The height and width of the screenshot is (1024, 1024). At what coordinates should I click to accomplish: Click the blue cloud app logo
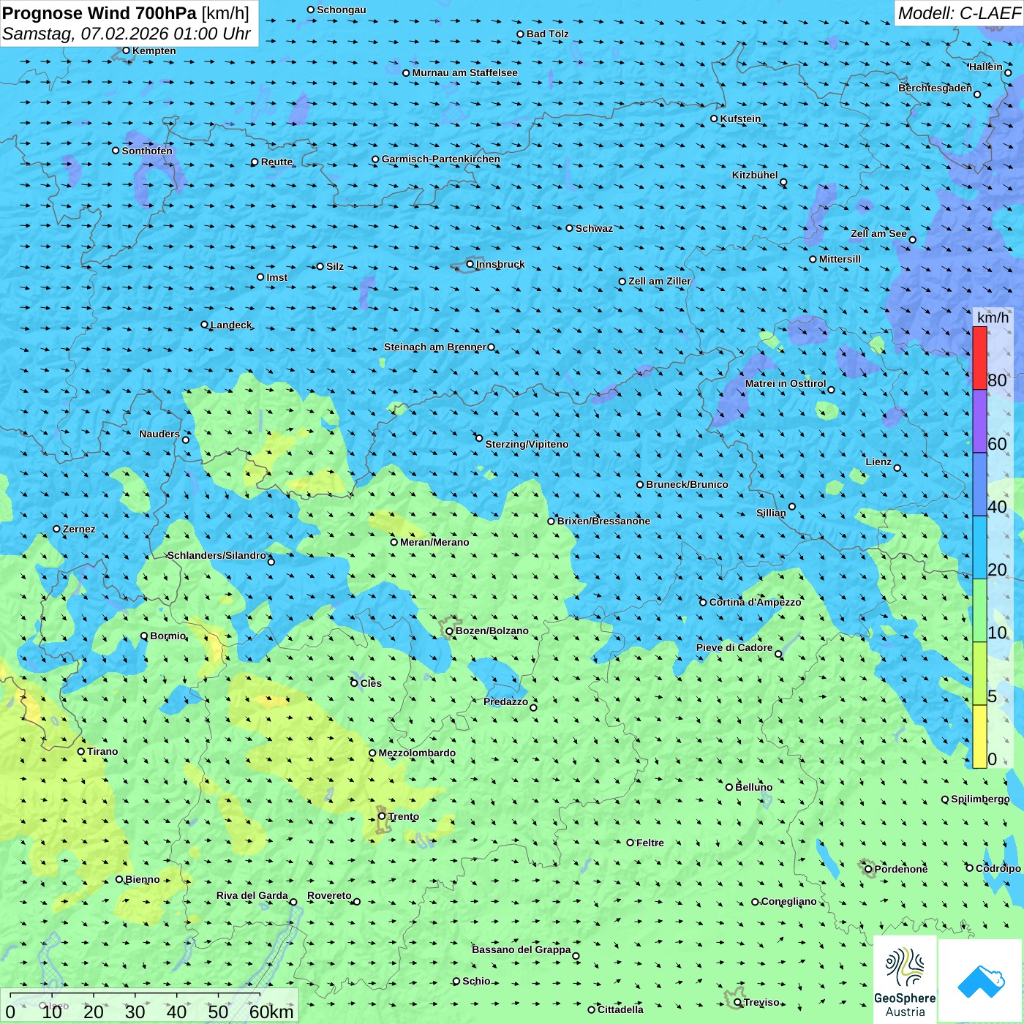(981, 981)
